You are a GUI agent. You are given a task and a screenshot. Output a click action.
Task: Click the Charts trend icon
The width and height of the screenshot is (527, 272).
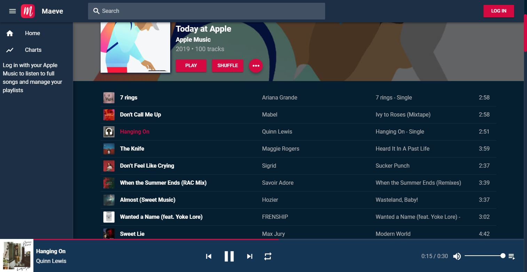pos(10,50)
